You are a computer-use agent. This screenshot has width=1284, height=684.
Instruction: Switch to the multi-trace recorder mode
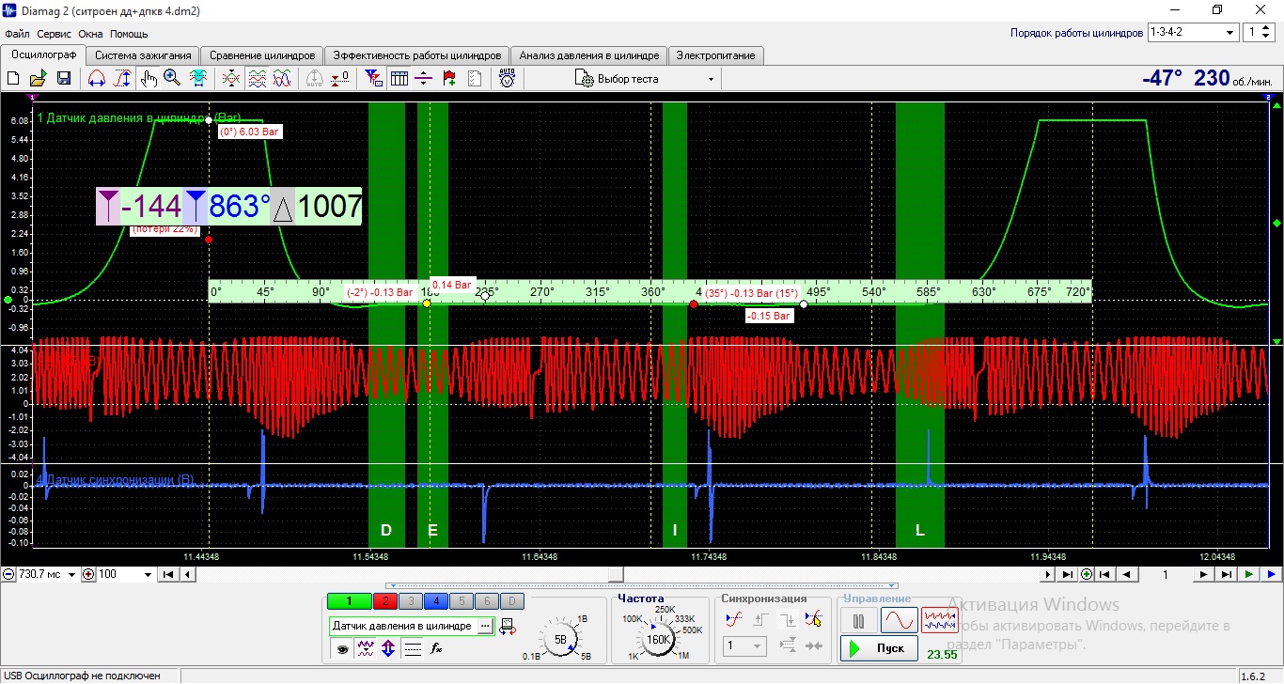pyautogui.click(x=939, y=620)
